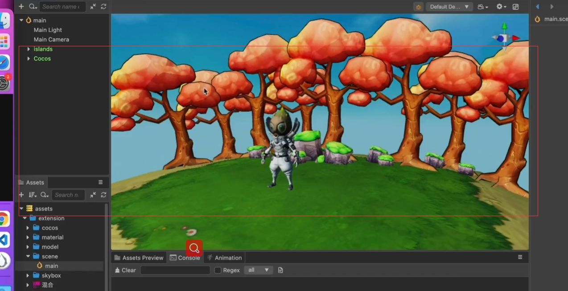
Task: Select the 混合 asset thumbnail icon
Action: (x=36, y=285)
